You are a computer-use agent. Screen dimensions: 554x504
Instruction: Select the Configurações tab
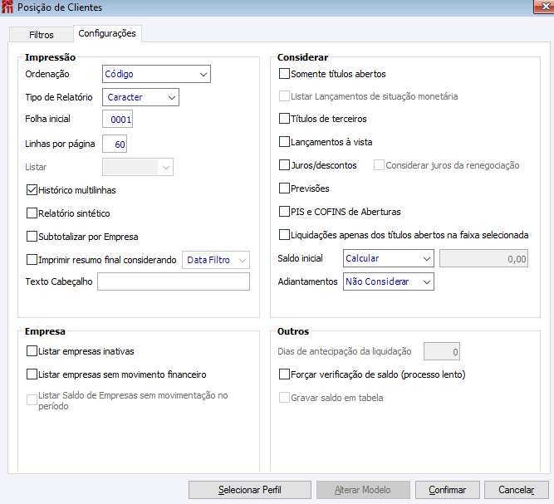(x=107, y=34)
